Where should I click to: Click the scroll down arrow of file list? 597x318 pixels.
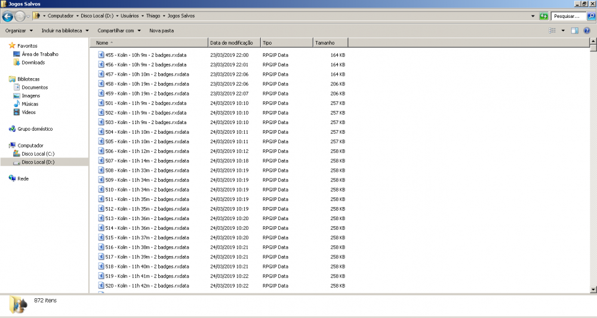pyautogui.click(x=593, y=289)
